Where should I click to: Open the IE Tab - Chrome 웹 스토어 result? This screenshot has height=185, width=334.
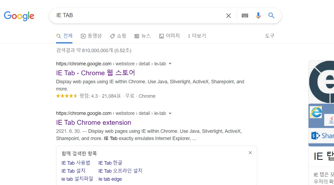click(96, 73)
